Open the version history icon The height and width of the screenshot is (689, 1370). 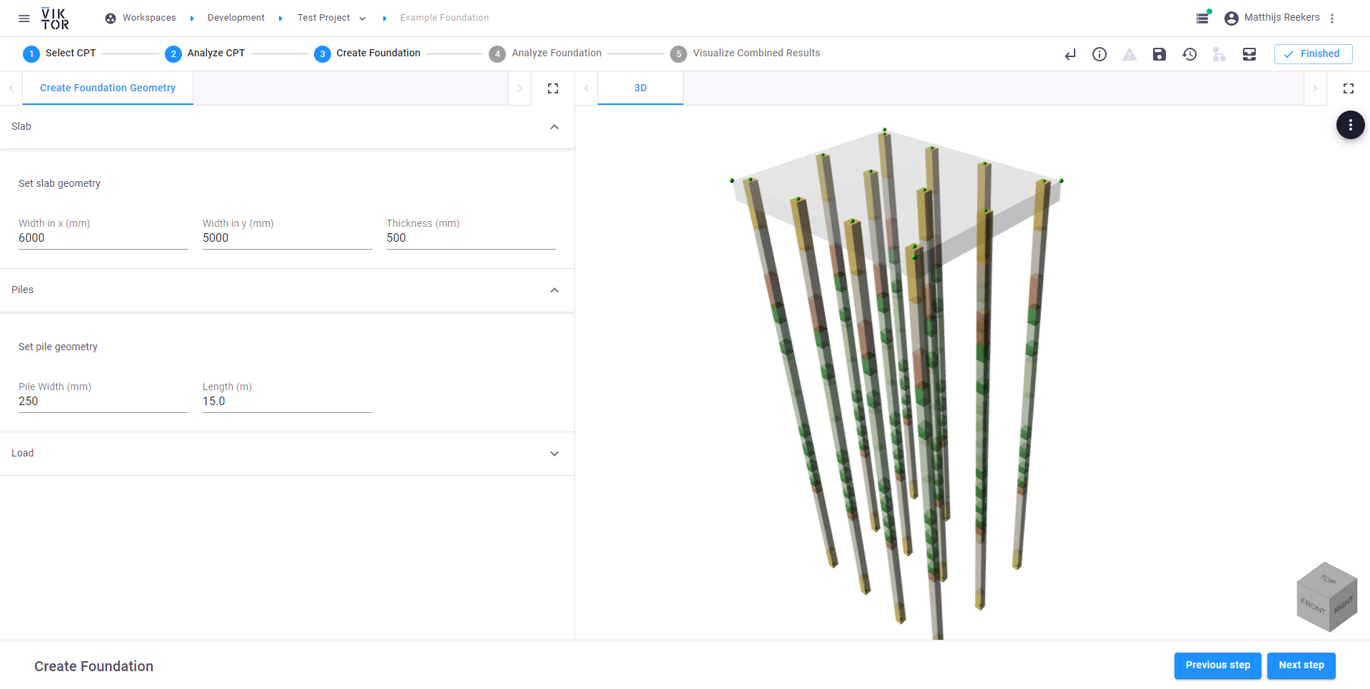1189,54
